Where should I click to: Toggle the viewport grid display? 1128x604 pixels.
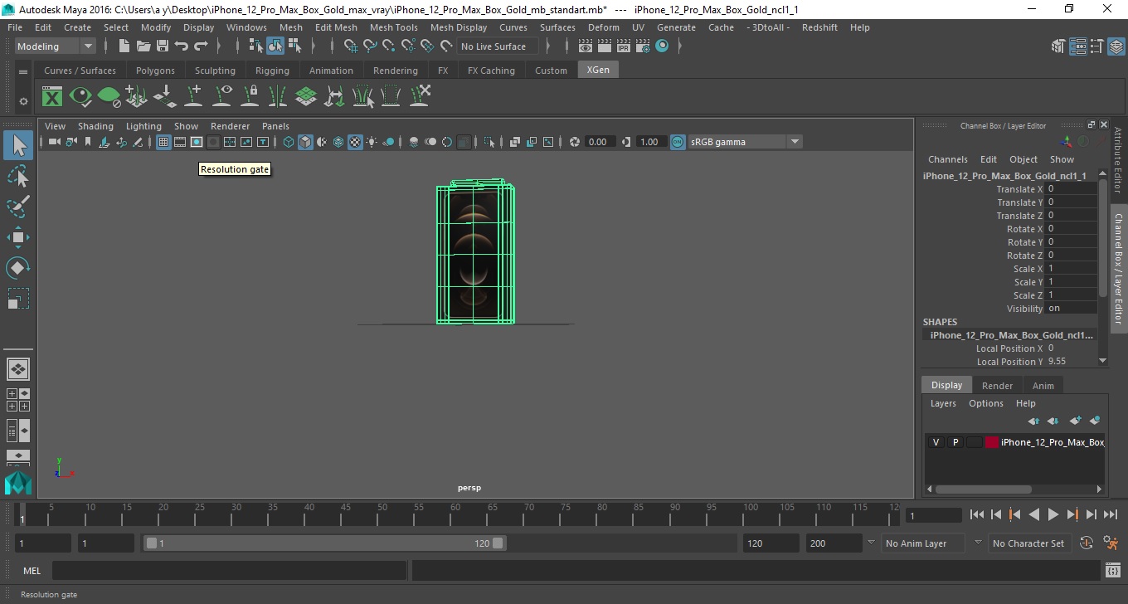click(x=163, y=142)
